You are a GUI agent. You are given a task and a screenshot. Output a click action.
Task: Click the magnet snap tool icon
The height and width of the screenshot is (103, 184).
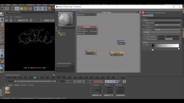tap(2, 61)
